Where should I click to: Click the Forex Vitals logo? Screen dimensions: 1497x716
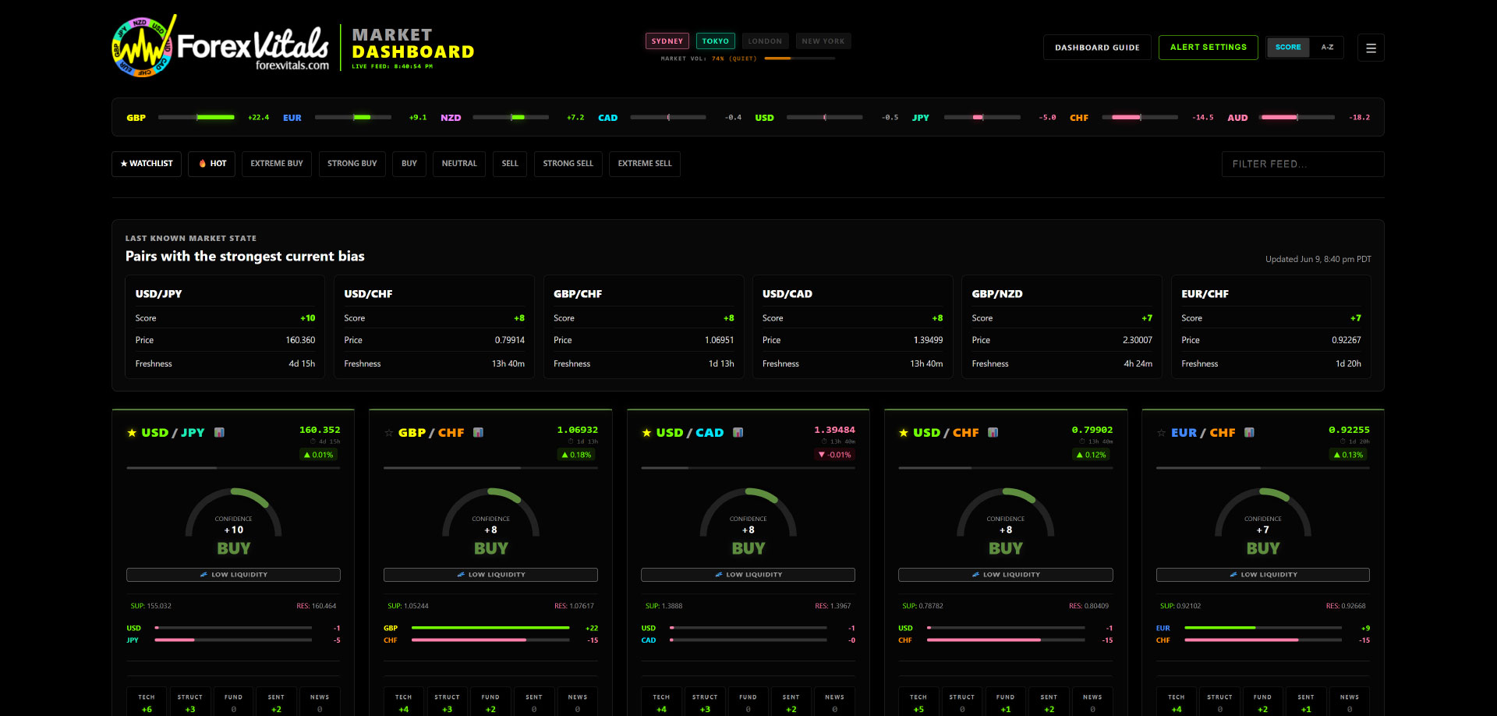[x=221, y=46]
